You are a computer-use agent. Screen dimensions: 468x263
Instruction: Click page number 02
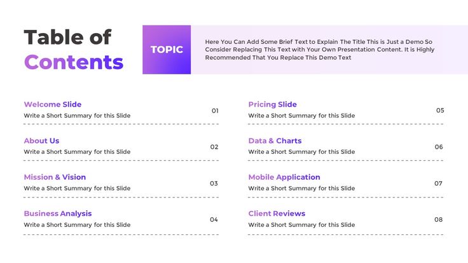(214, 147)
